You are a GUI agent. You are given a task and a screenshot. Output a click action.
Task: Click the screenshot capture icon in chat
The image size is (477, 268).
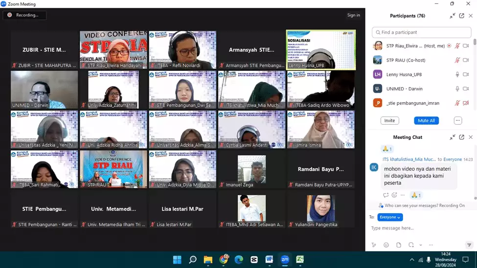(411, 245)
